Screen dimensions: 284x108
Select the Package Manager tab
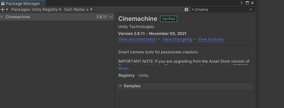pos(23,3)
